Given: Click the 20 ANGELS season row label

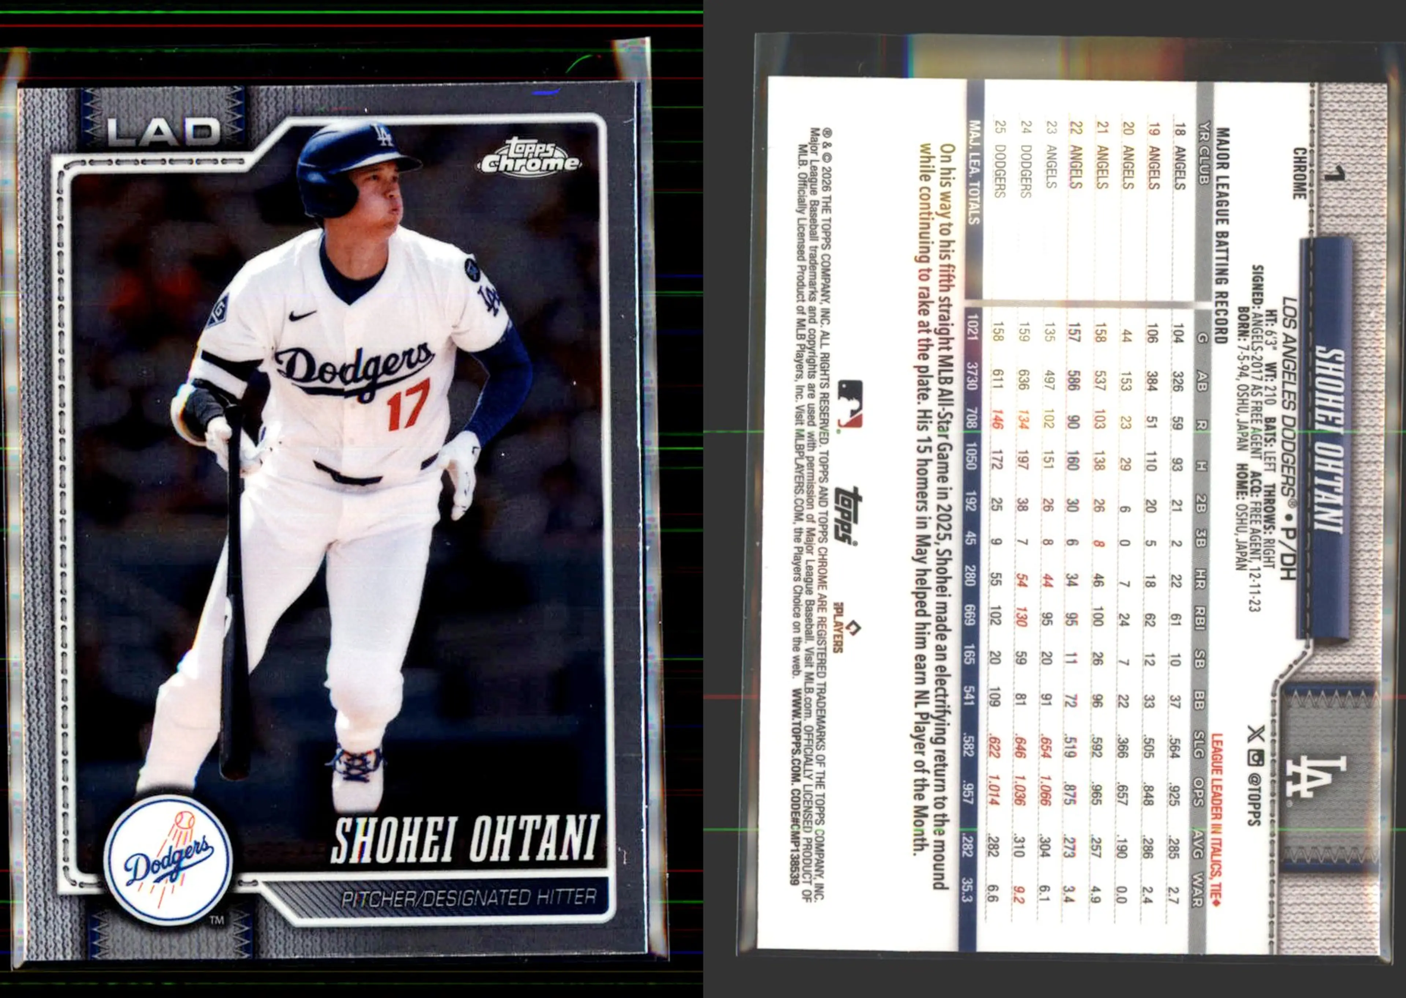Looking at the screenshot, I should (x=1127, y=156).
